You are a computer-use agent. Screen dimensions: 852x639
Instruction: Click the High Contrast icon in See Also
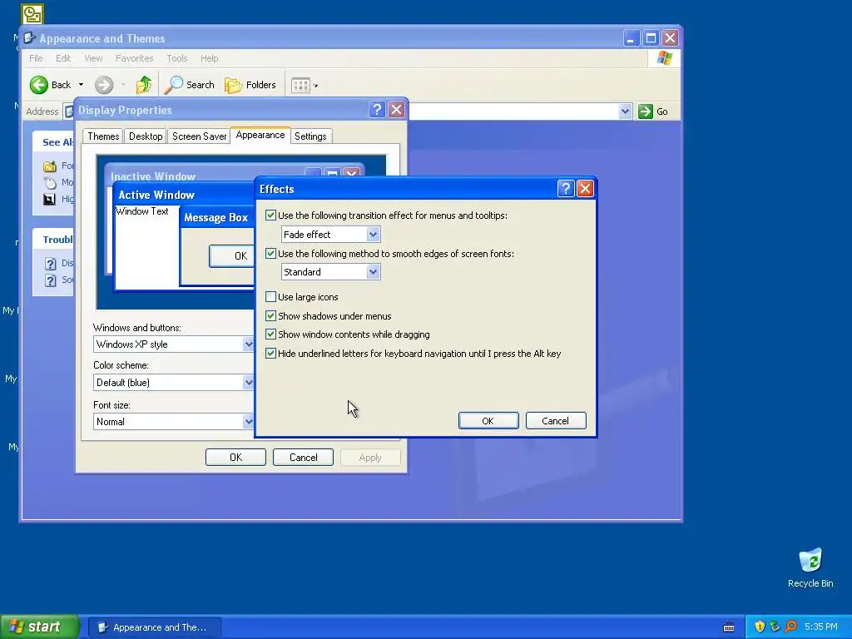[50, 200]
